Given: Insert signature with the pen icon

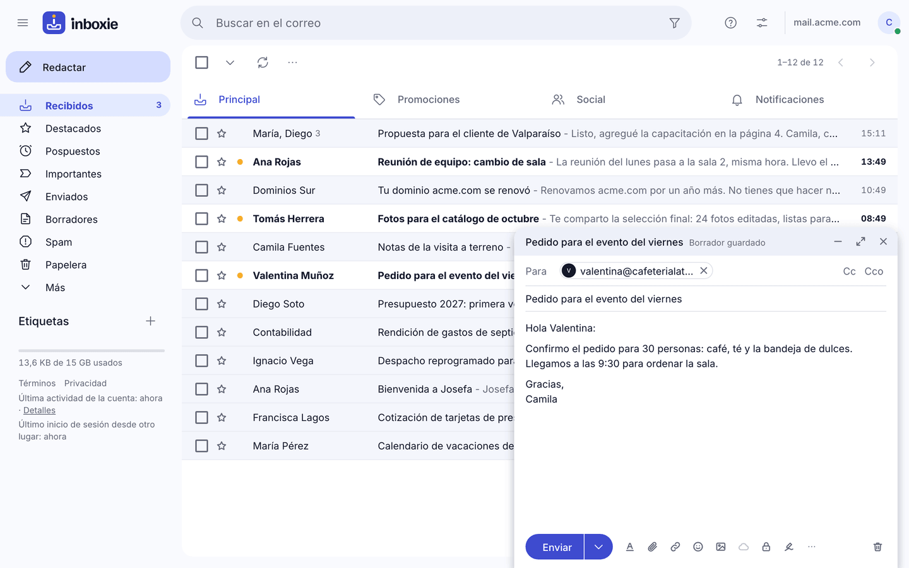Looking at the screenshot, I should coord(789,547).
